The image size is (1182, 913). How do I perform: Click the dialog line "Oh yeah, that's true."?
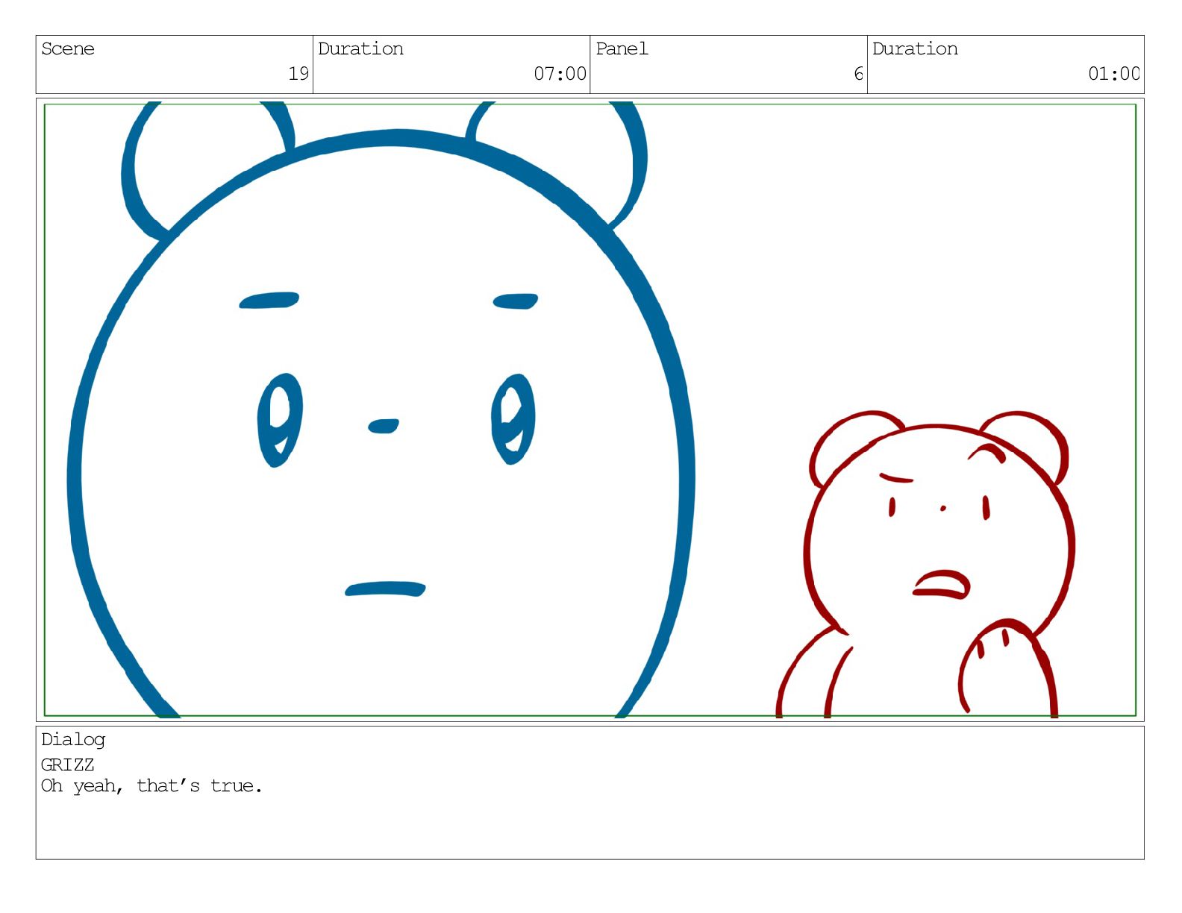[151, 786]
